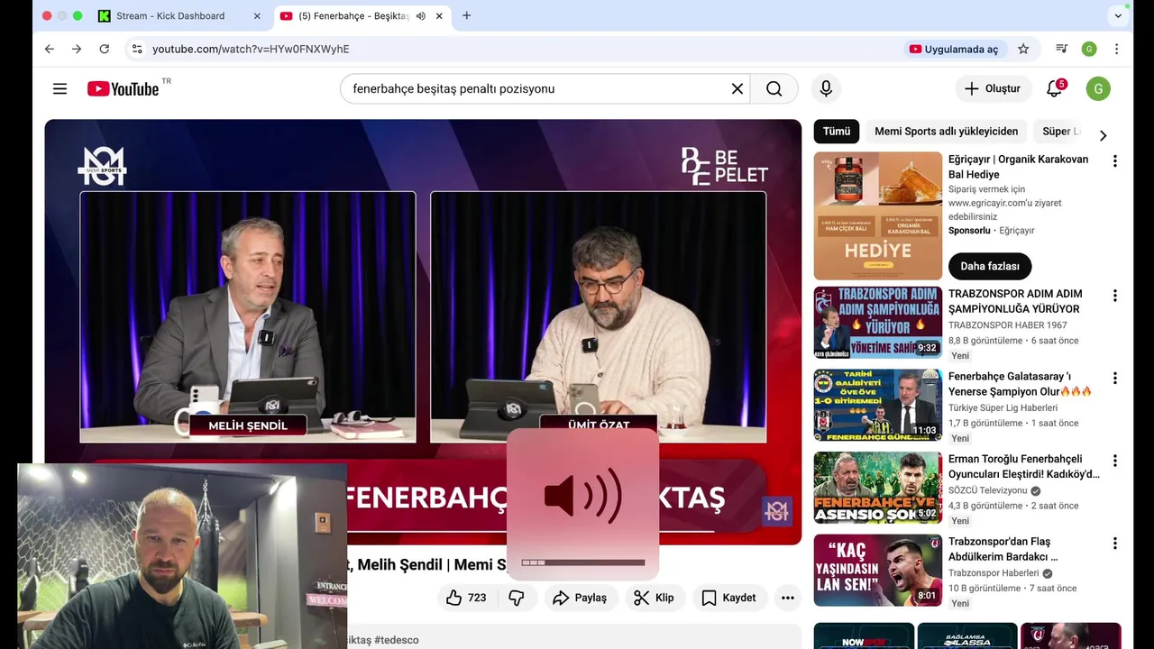Open options for Trabzonspor'dan Flaş video
This screenshot has width=1154, height=649.
tap(1114, 544)
